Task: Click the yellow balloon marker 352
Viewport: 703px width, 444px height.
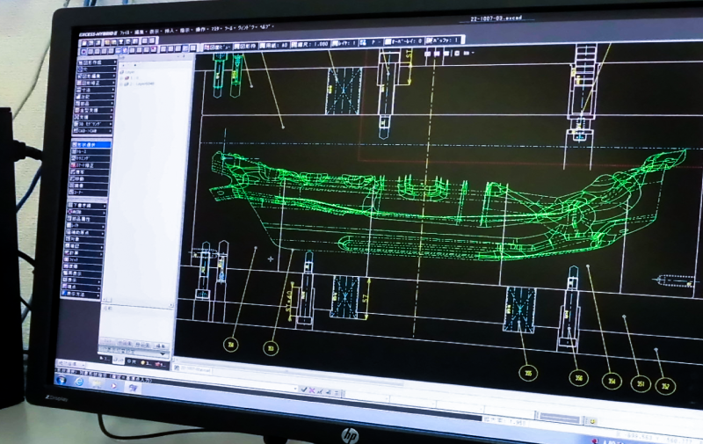Action: pyautogui.click(x=666, y=385)
